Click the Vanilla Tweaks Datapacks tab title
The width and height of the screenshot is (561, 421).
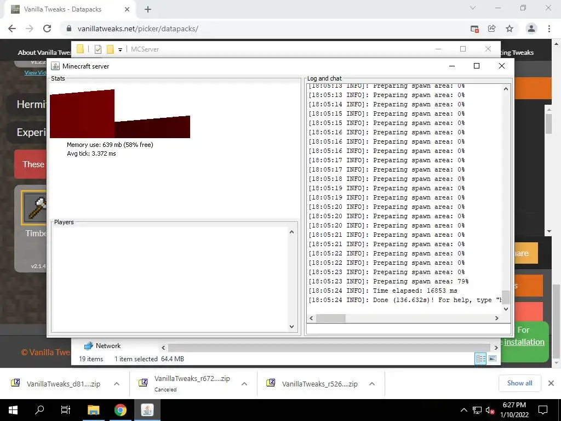[62, 9]
